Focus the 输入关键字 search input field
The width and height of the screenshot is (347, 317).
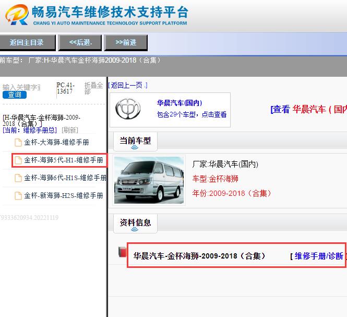21,87
